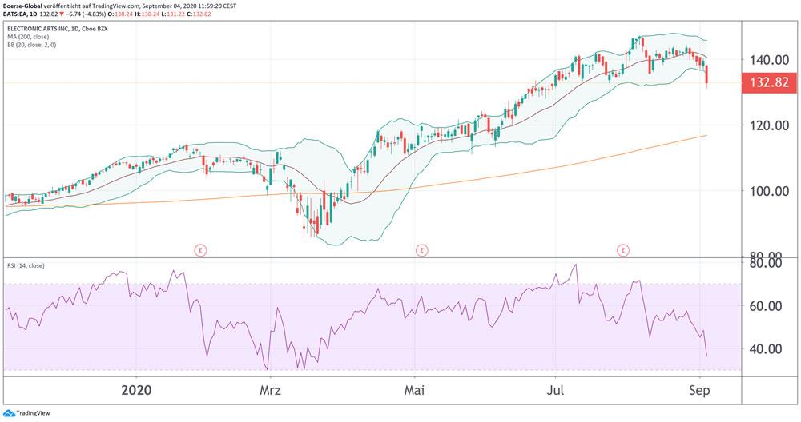
Task: Click the 120.00 price axis label
Action: coord(769,125)
